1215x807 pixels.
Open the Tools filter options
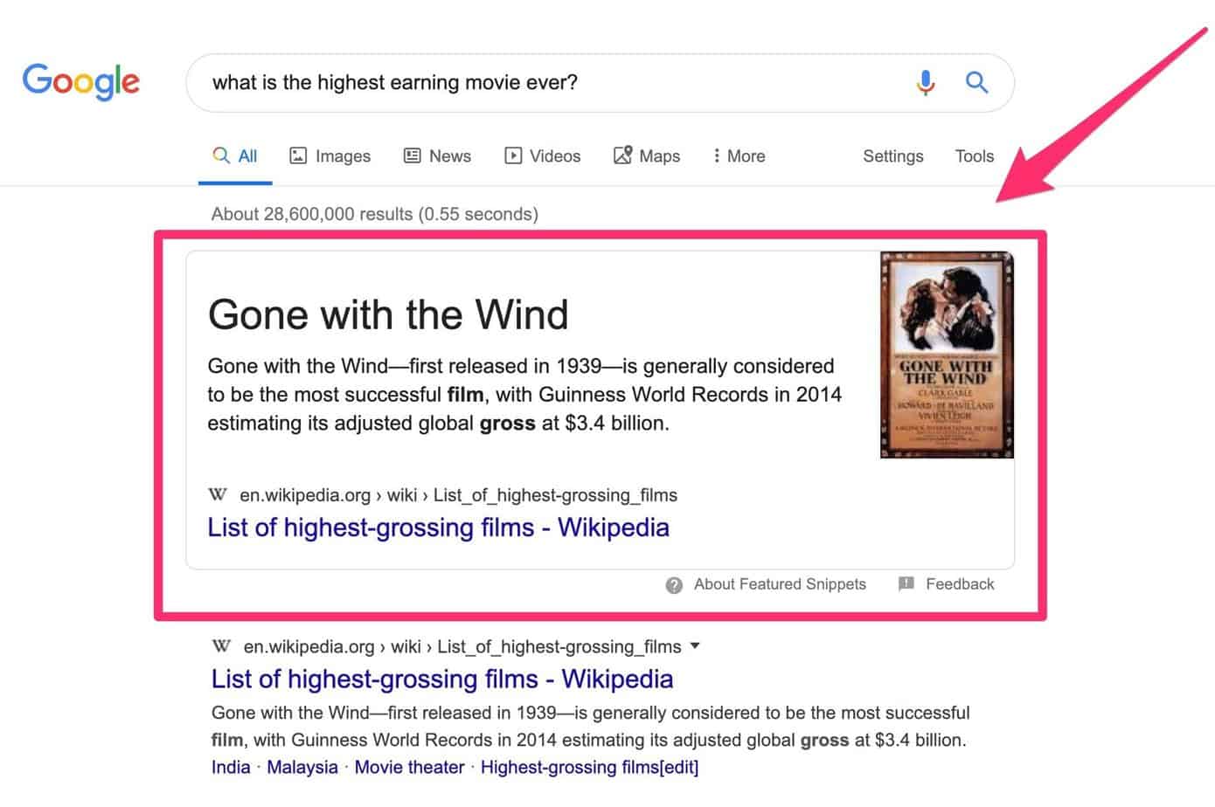coord(974,155)
